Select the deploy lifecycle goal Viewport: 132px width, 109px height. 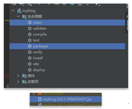(x=67, y=70)
